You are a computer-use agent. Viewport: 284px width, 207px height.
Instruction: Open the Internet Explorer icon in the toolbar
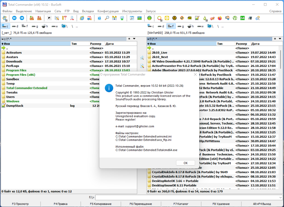(x=82, y=18)
